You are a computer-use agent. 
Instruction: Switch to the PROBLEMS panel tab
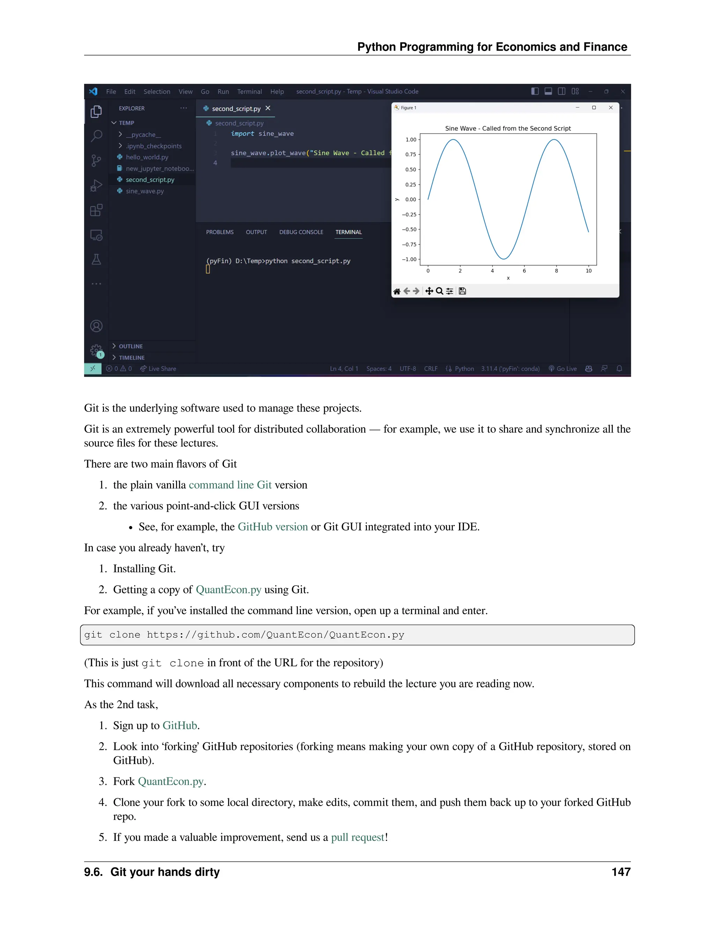[220, 232]
